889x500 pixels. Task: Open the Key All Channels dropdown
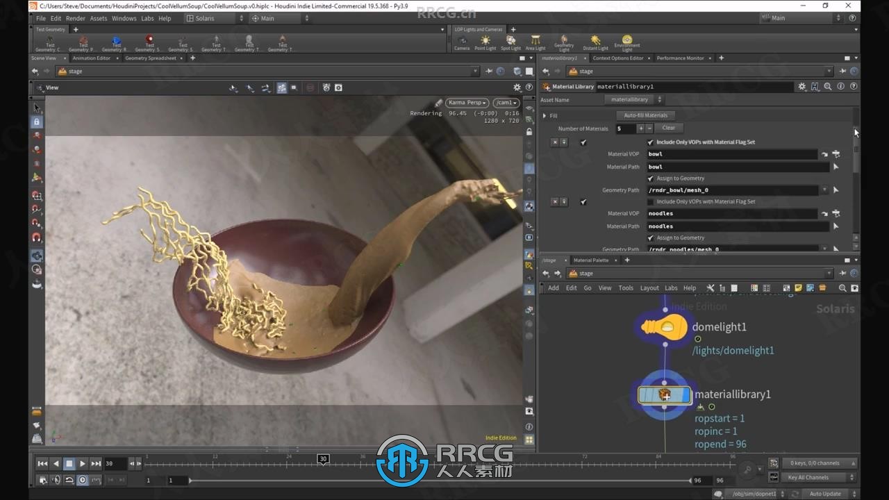(820, 477)
